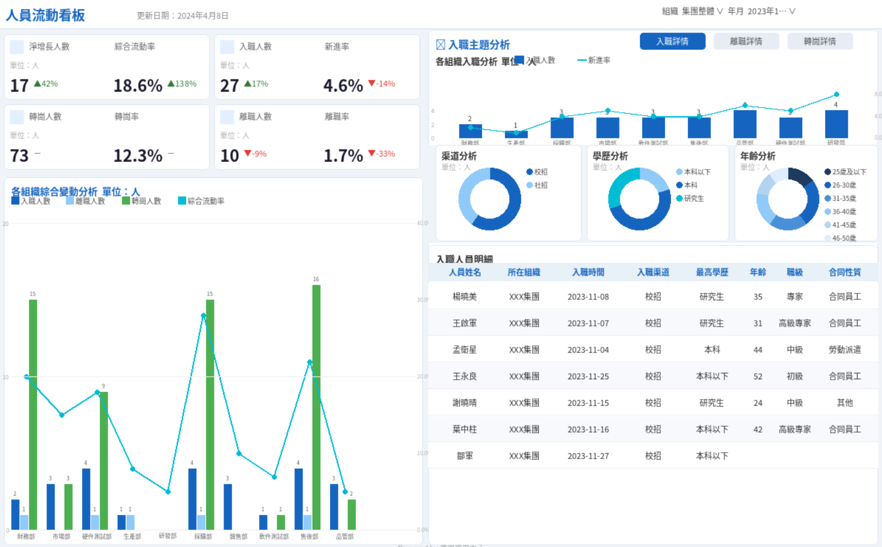882x547 pixels.
Task: Select the 入職詳情 tab
Action: coord(672,42)
